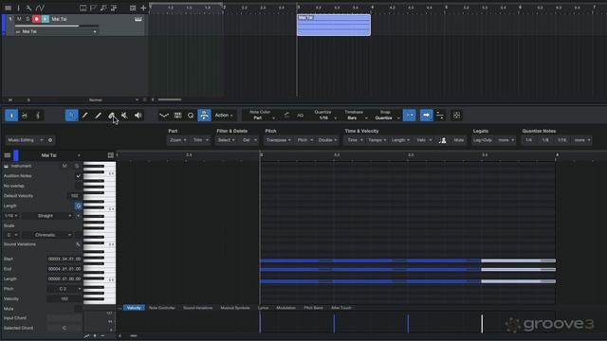The image size is (607, 341).
Task: Click the Add Tracks plus icon
Action: (143, 8)
